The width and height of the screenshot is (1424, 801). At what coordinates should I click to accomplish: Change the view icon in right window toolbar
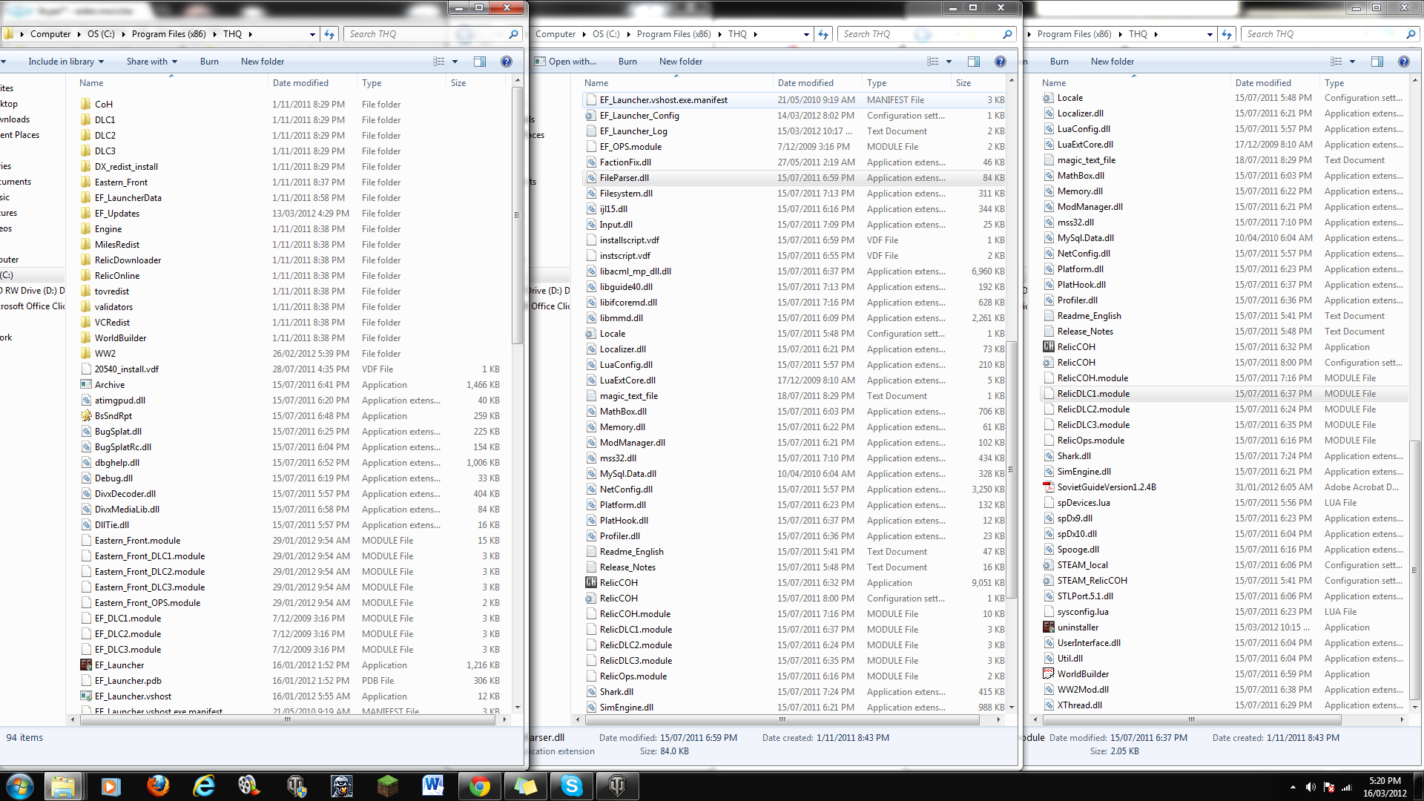[1336, 62]
